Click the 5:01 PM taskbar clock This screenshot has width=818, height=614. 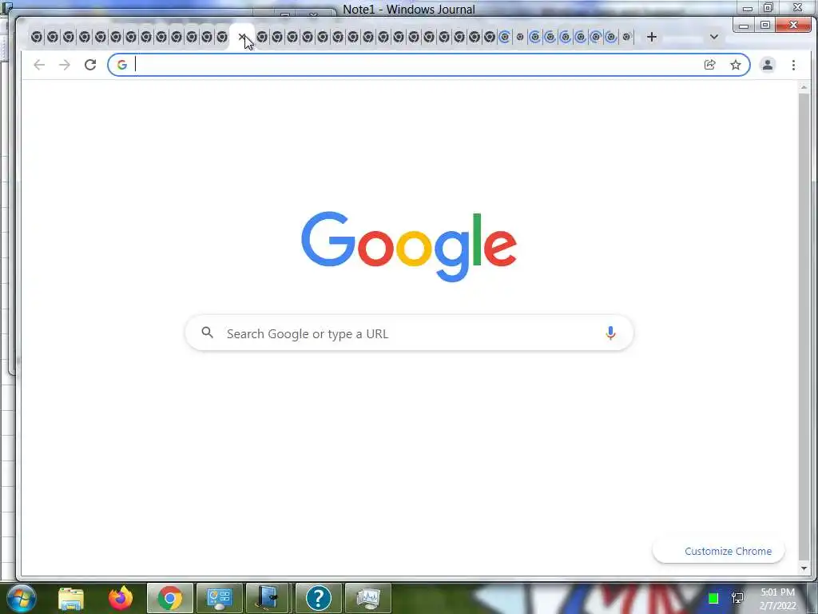coord(777,592)
